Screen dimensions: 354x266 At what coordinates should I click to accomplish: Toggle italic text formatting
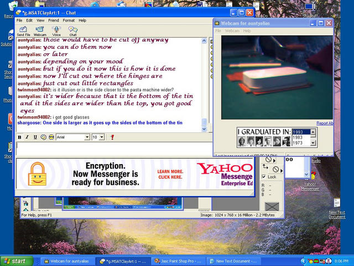27,137
